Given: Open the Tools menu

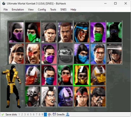Looking at the screenshot, I should (53, 10).
